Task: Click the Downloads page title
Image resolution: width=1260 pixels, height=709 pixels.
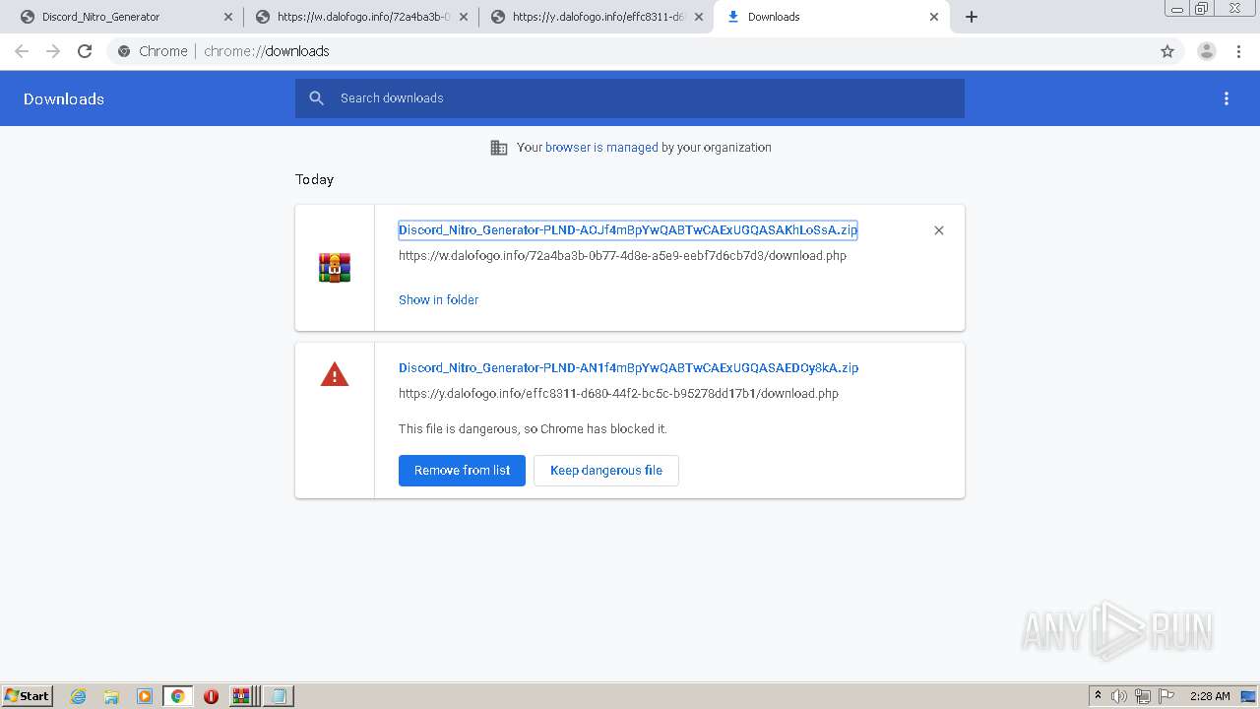Action: [x=64, y=98]
